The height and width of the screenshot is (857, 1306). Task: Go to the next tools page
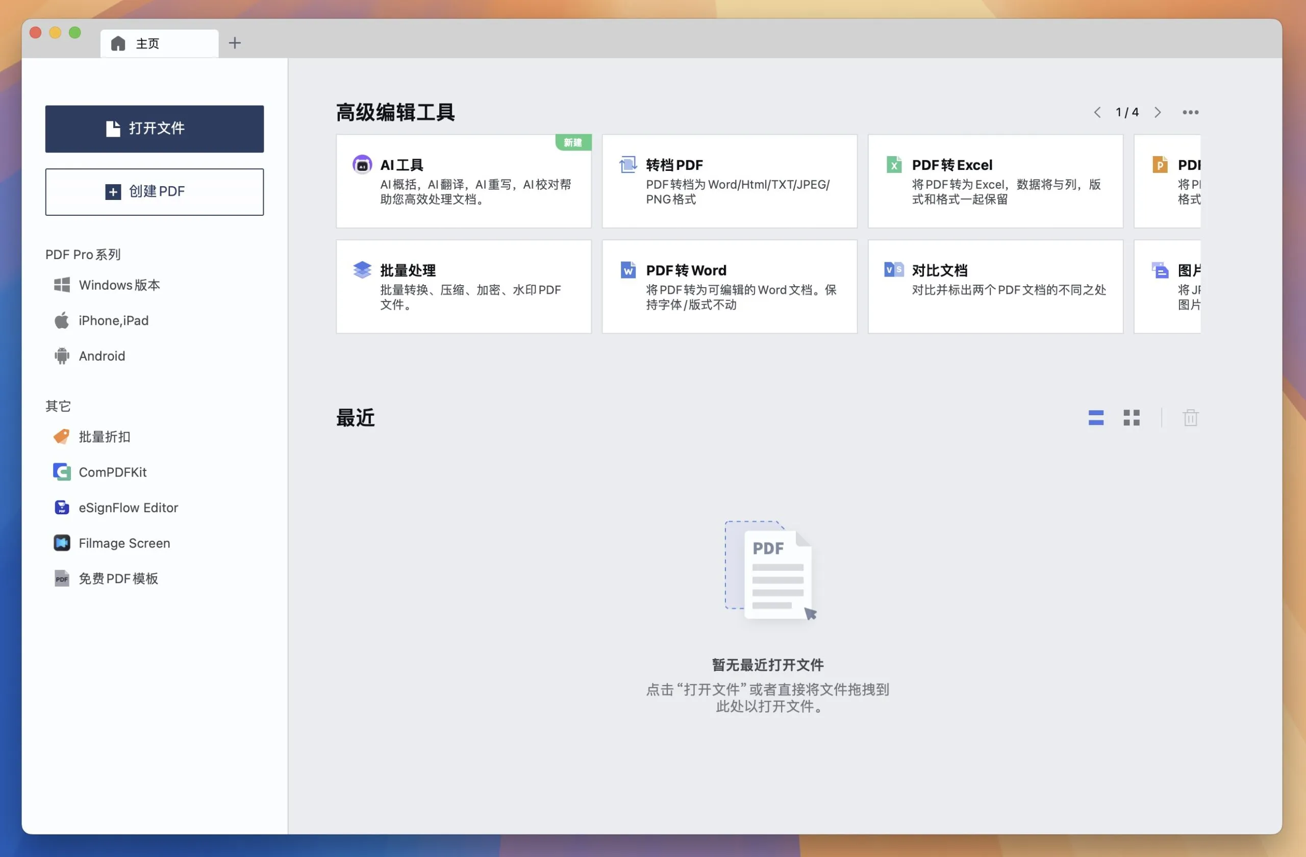point(1158,112)
